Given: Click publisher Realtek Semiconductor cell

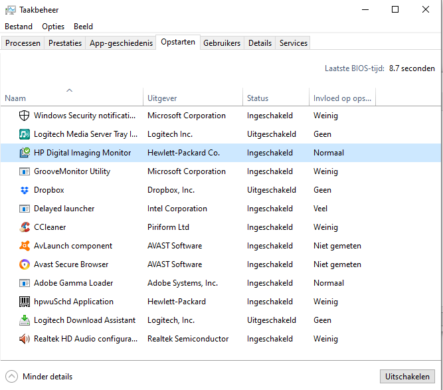Looking at the screenshot, I should [188, 339].
